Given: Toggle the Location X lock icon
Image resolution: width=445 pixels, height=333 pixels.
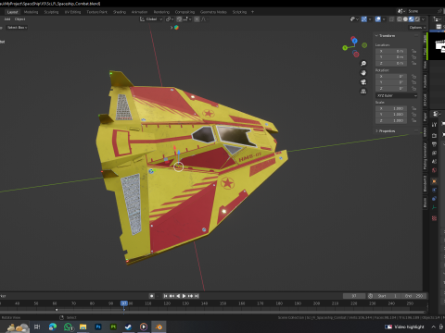Looking at the screenshot, I should (x=414, y=51).
